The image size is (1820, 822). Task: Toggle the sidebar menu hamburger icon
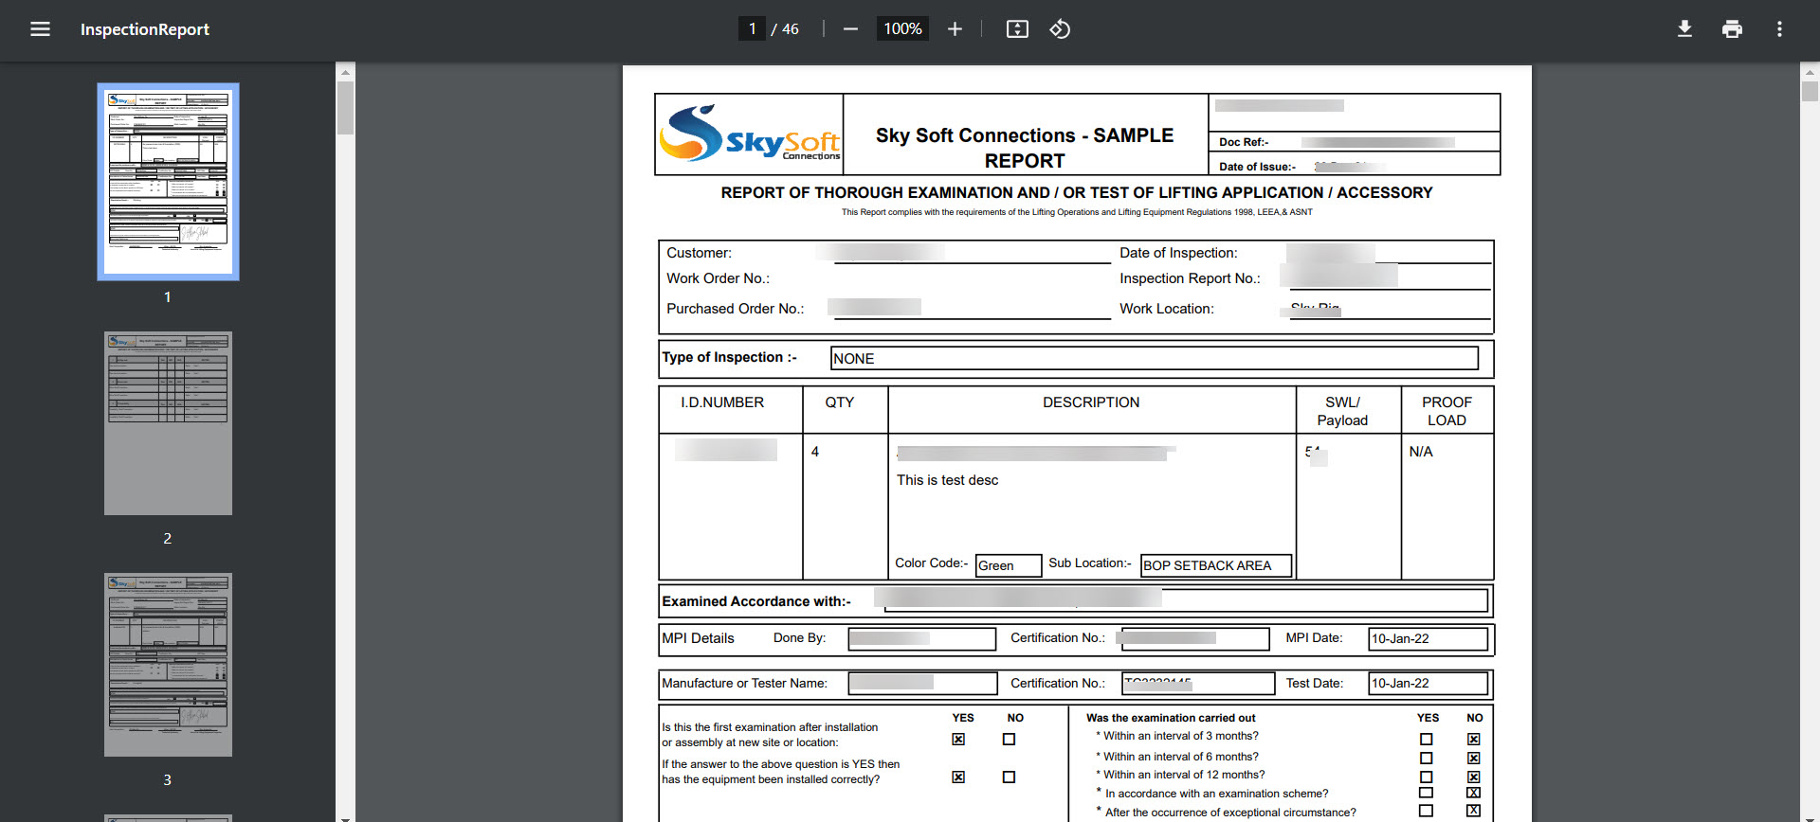[40, 29]
